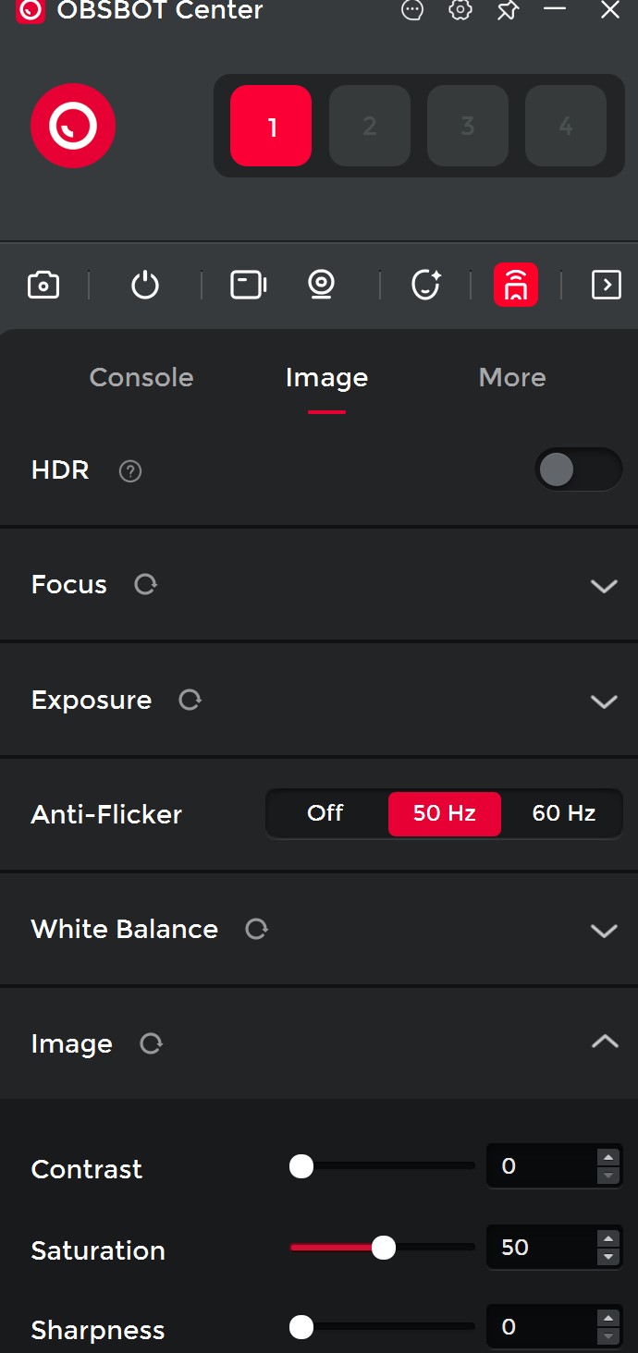638x1353 pixels.
Task: Expand side panel with arrow icon
Action: pyautogui.click(x=606, y=285)
